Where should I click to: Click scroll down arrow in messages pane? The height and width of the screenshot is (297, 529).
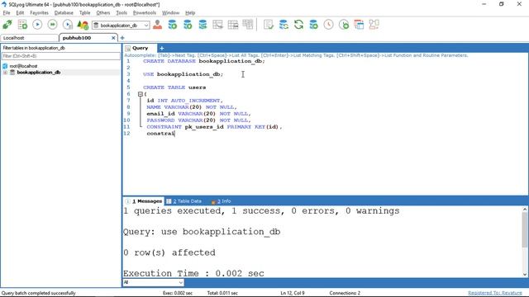525,274
